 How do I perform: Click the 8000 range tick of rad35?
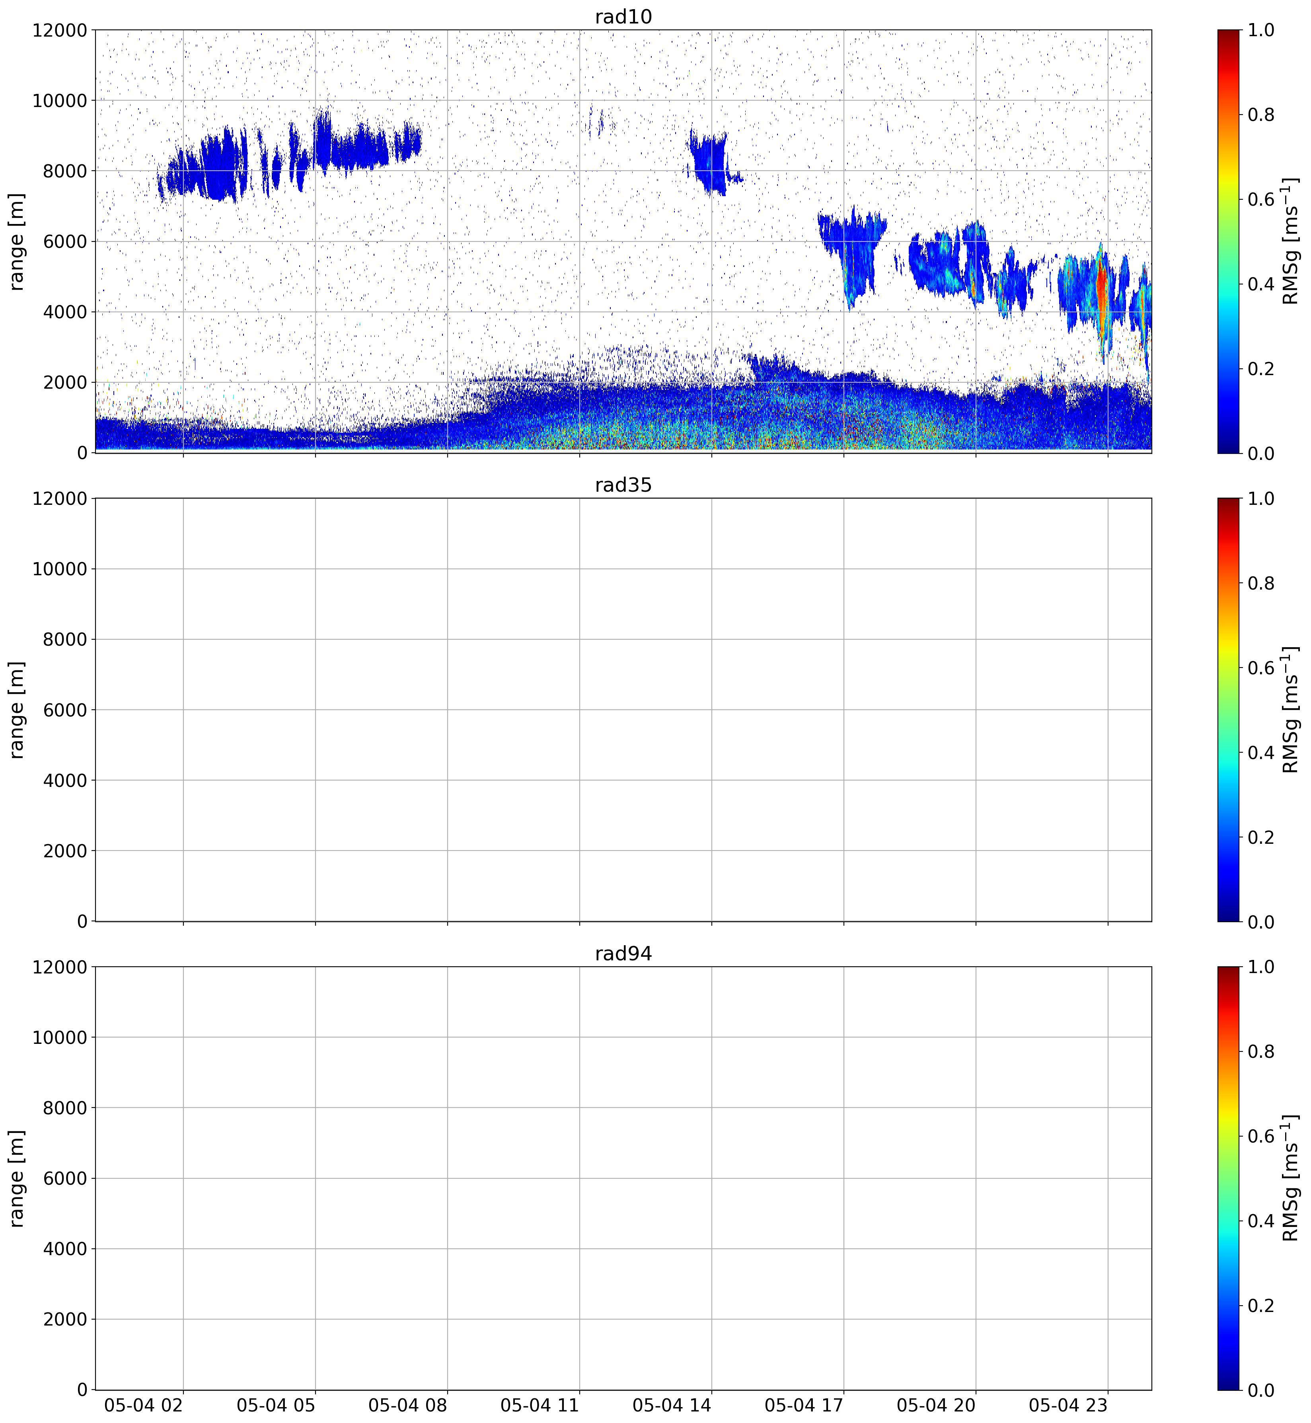pyautogui.click(x=64, y=639)
